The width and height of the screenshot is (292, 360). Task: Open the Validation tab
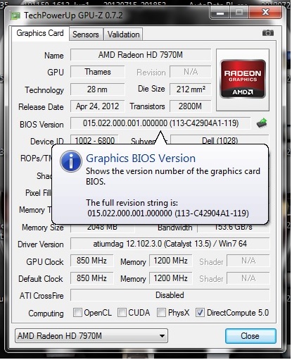123,35
